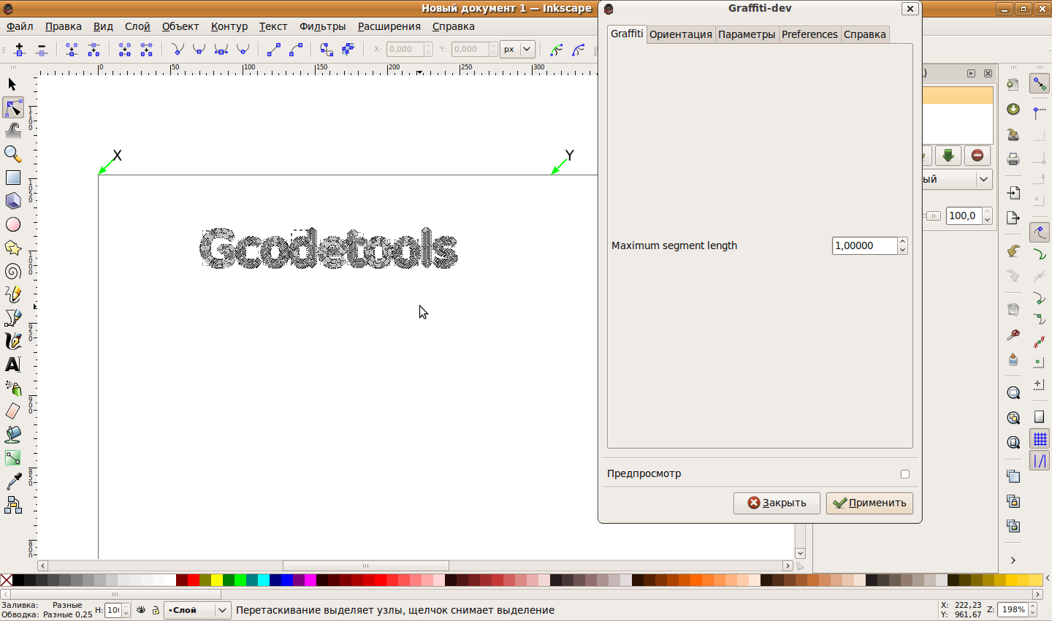The height and width of the screenshot is (621, 1052).
Task: Pick the yellow swatch in the palette
Action: [x=217, y=580]
